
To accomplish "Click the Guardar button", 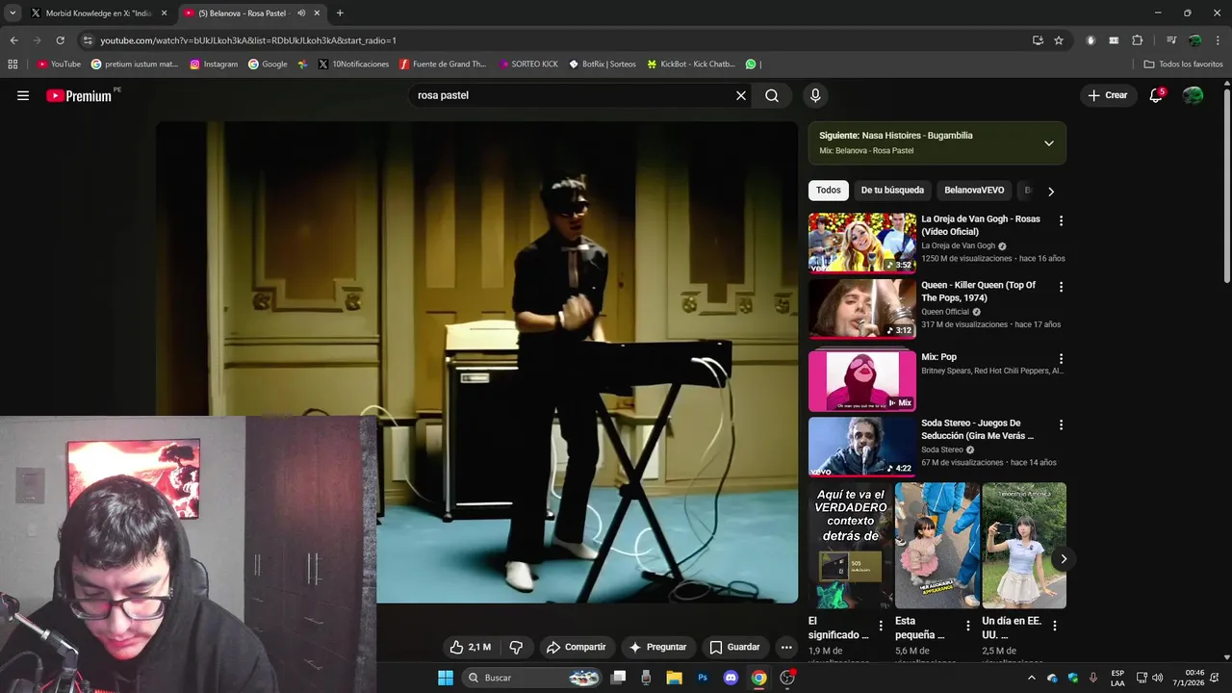I will pyautogui.click(x=734, y=647).
